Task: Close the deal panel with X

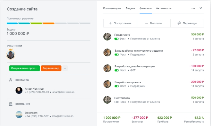Action: [x=201, y=8]
